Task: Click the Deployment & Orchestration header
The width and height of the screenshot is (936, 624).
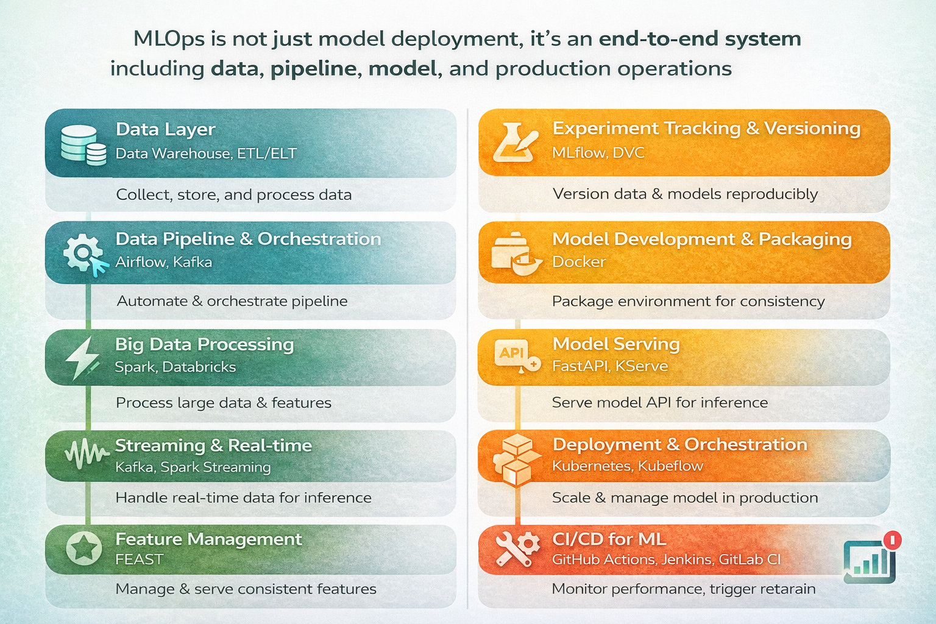Action: click(679, 444)
